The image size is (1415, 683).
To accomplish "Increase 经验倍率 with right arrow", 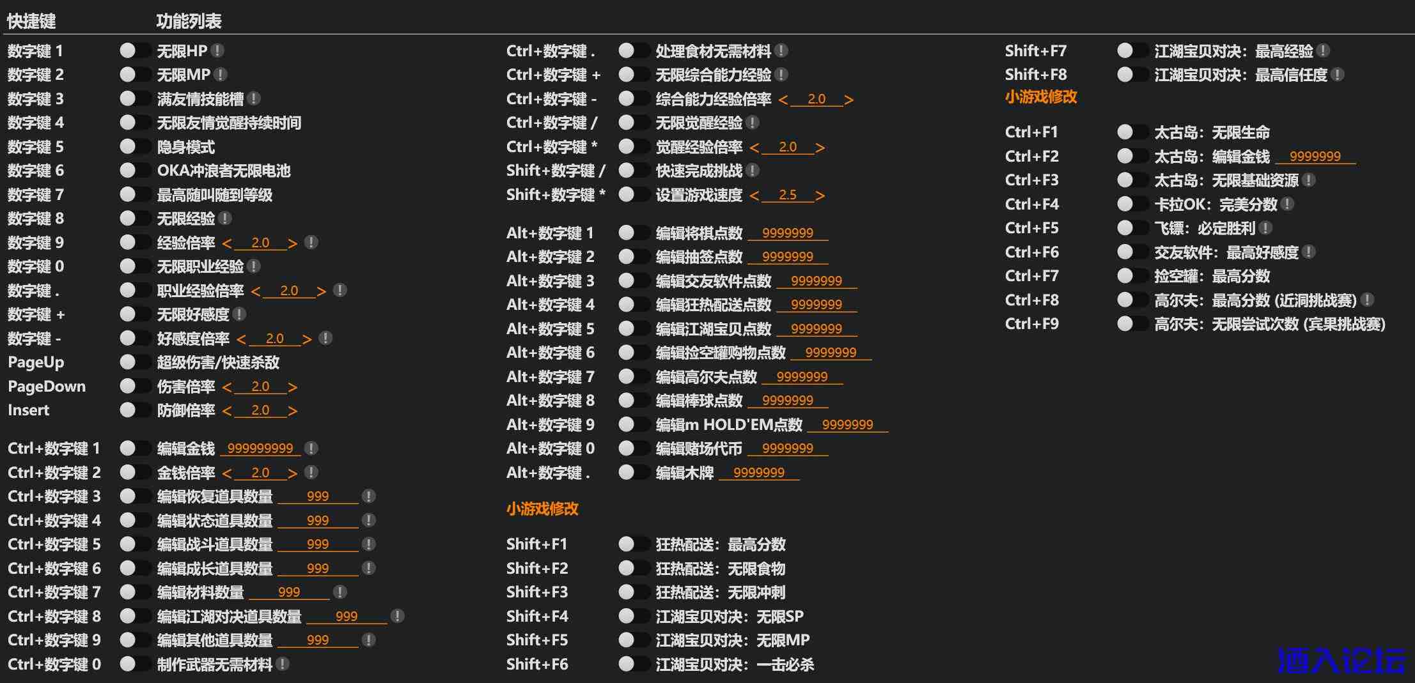I will tap(293, 243).
